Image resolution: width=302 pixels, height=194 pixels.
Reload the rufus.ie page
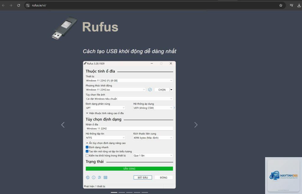click(x=19, y=5)
